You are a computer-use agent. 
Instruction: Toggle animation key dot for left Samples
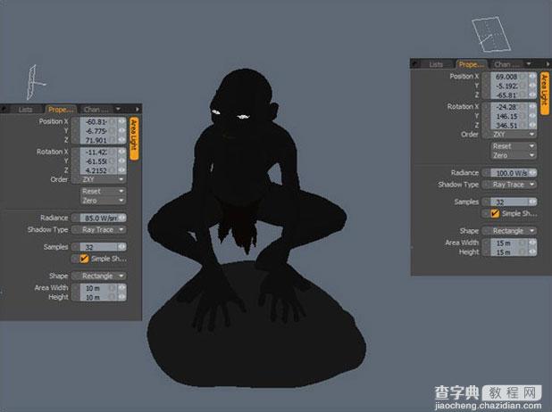[x=76, y=247]
